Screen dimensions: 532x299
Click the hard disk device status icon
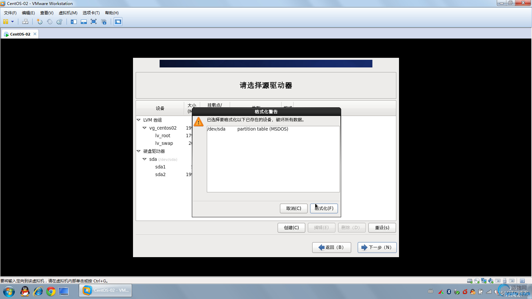[x=469, y=281]
